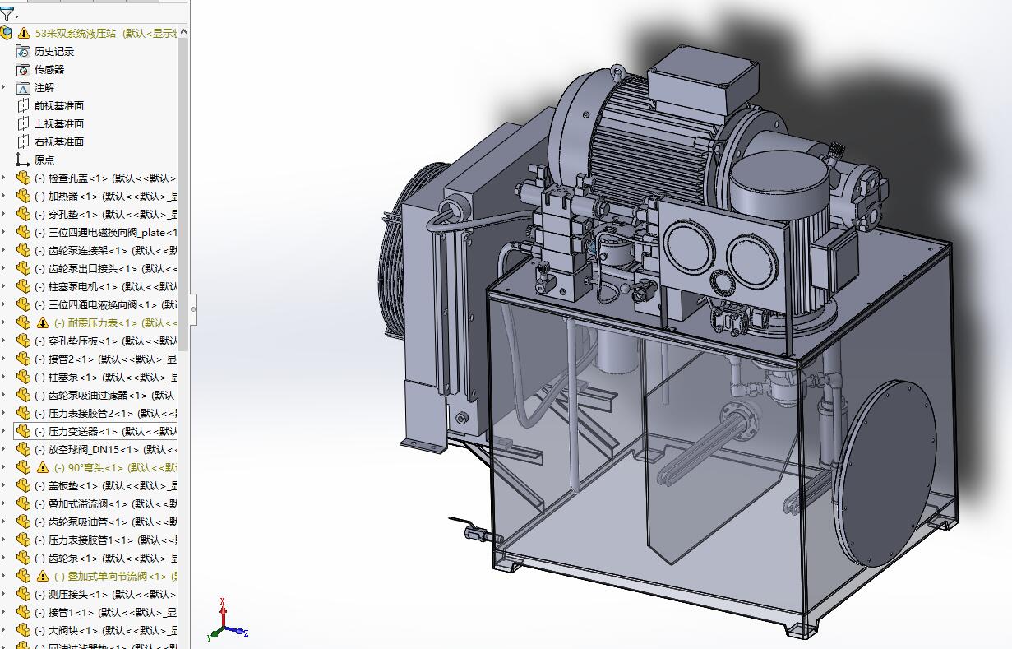Image resolution: width=1012 pixels, height=649 pixels.
Task: Click the 历史记录 history folder icon
Action: coord(23,51)
